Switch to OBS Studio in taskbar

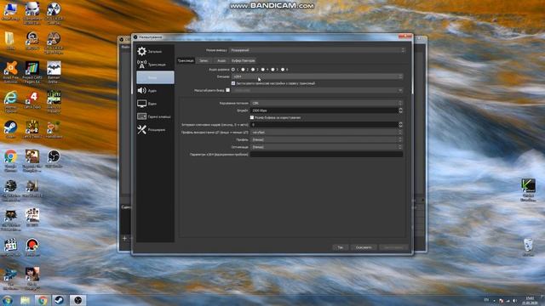click(77, 300)
